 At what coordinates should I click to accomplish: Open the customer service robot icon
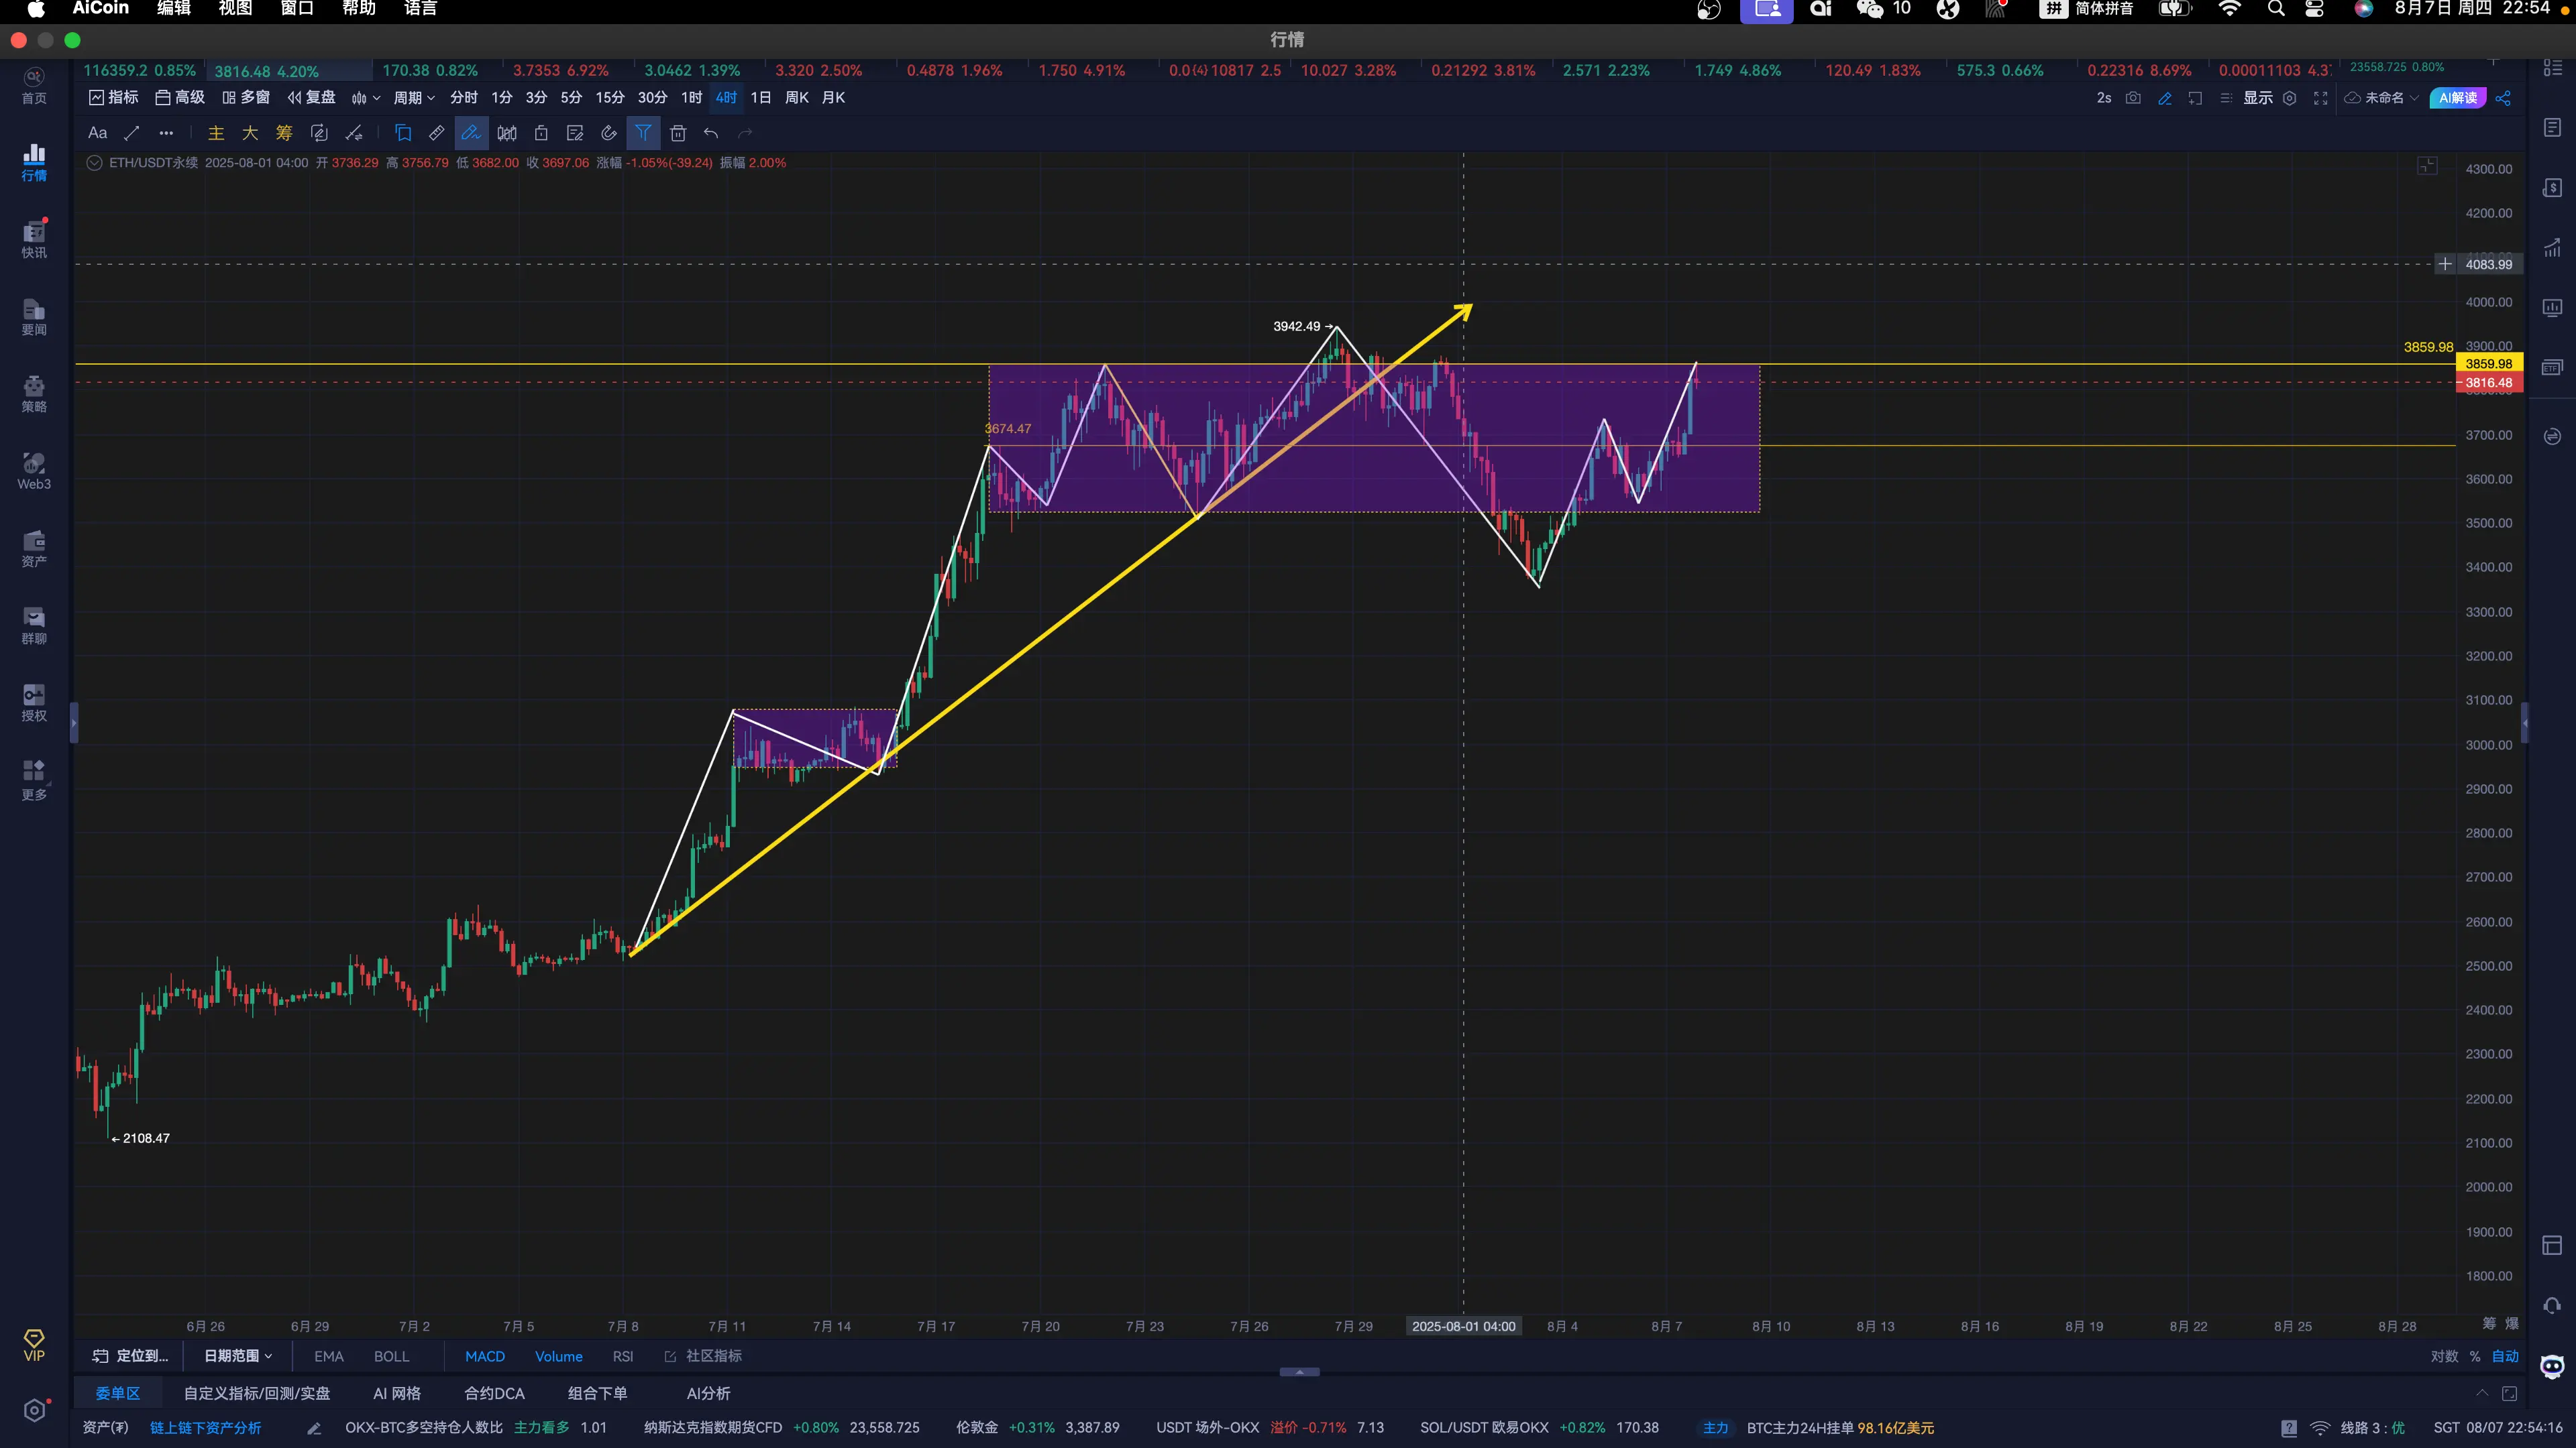[x=2552, y=1367]
